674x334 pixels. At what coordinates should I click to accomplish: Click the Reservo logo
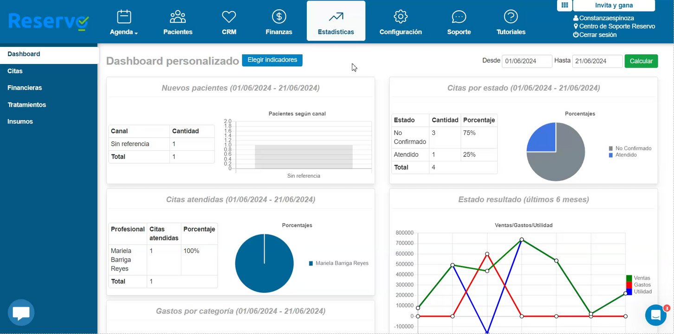coord(48,22)
